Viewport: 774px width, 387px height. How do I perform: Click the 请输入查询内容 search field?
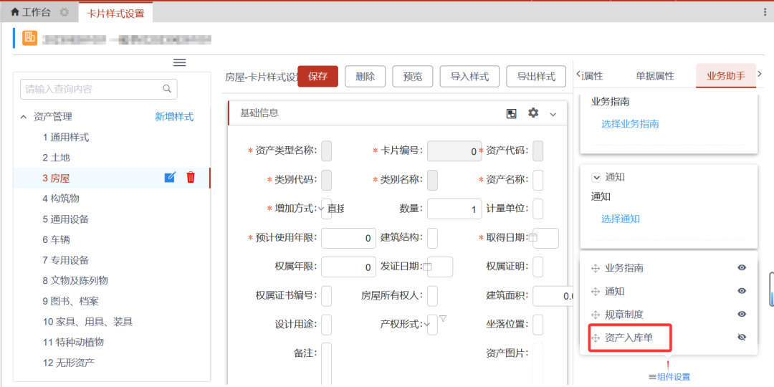tap(99, 89)
